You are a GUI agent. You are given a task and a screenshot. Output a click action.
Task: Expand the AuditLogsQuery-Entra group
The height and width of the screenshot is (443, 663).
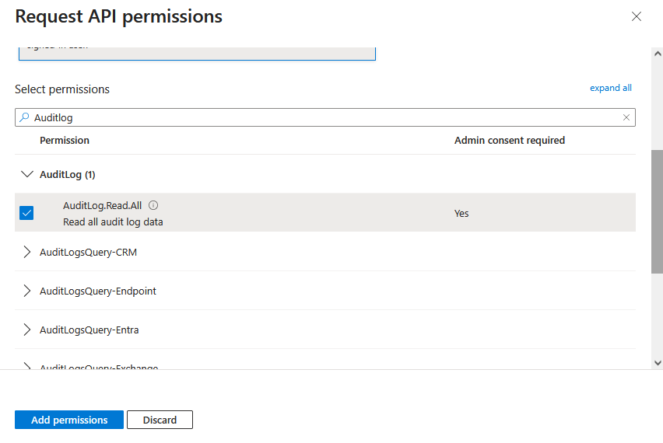[27, 330]
